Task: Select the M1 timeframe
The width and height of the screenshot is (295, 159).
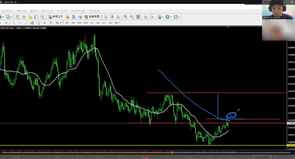Action: click(x=67, y=23)
